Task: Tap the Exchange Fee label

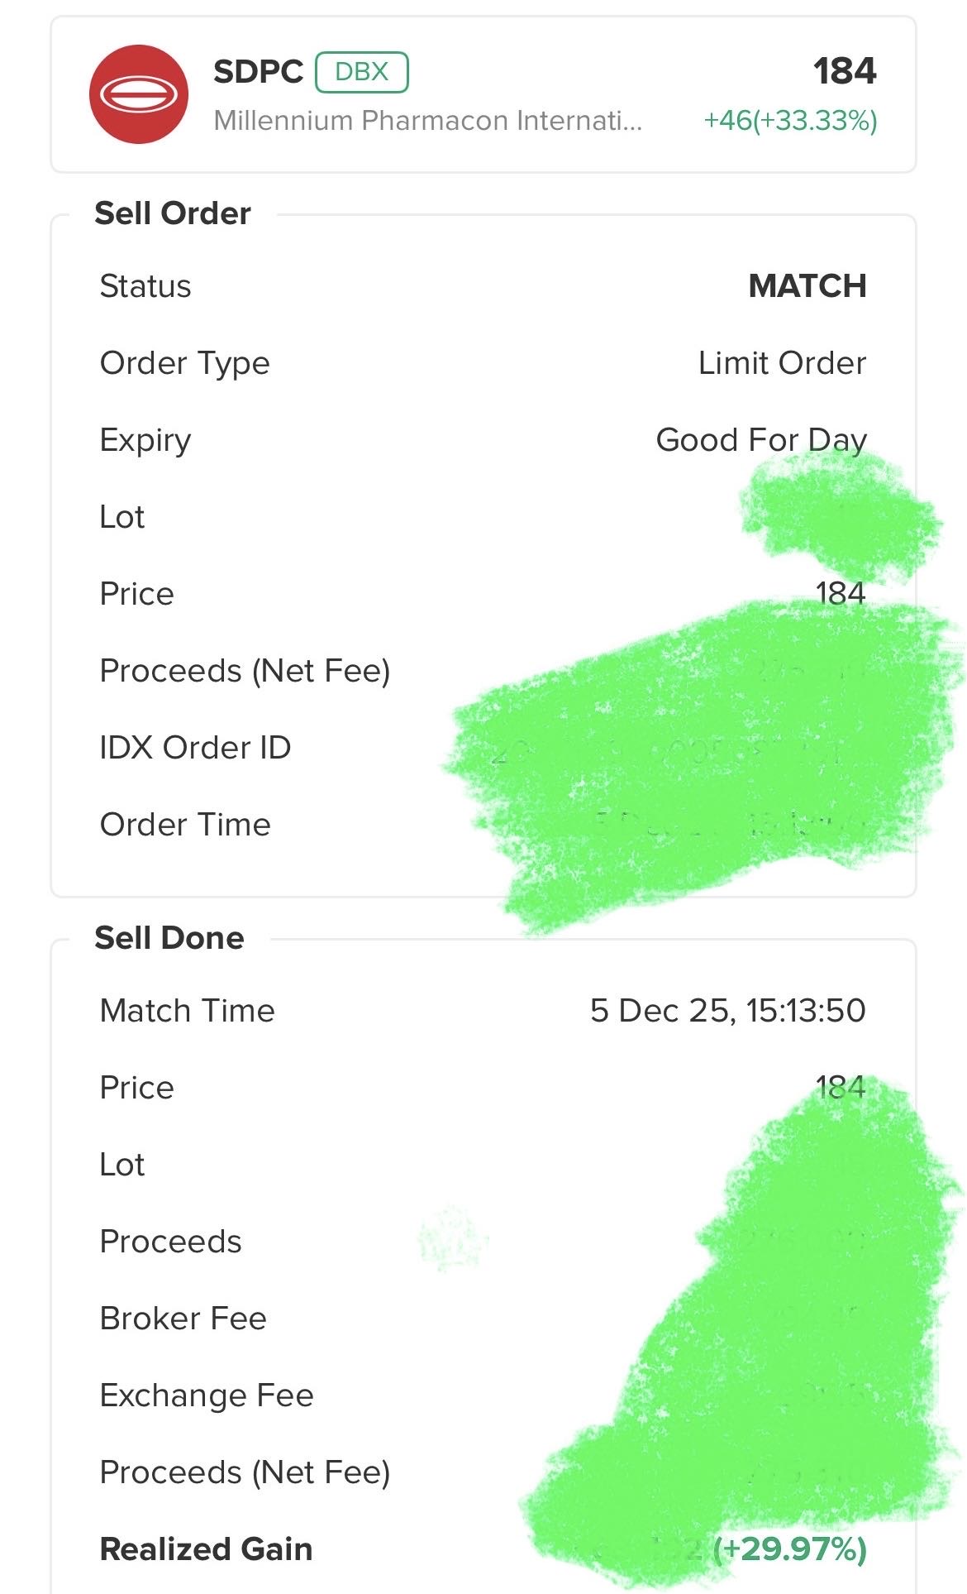Action: [207, 1395]
